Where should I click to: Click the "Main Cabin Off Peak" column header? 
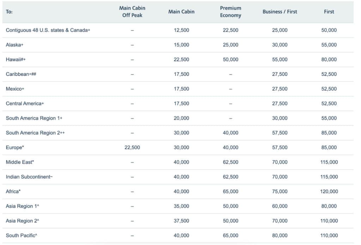(x=132, y=12)
